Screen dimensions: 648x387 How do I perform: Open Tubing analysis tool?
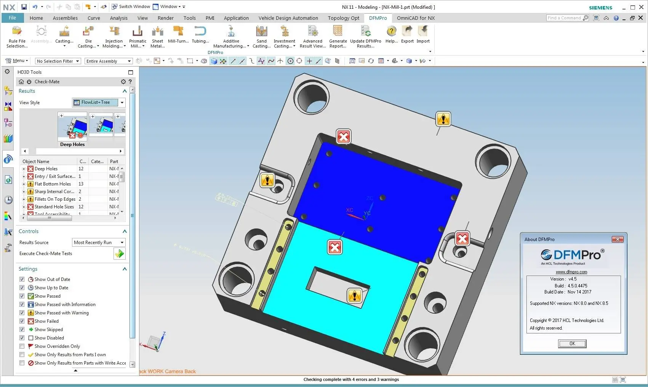point(200,34)
